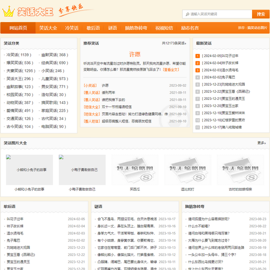Image resolution: width=270 pixels, height=270 pixels.
Task: Open the 小鸭子勇敢做自己 picture thumbnail
Action: tap(82, 170)
